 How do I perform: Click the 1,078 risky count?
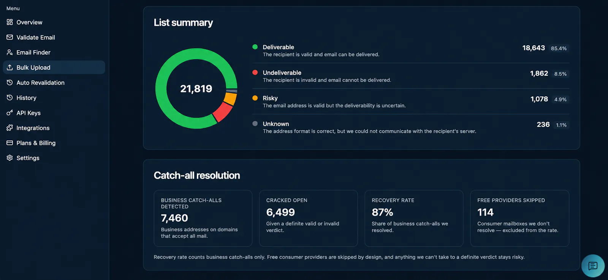pos(539,99)
